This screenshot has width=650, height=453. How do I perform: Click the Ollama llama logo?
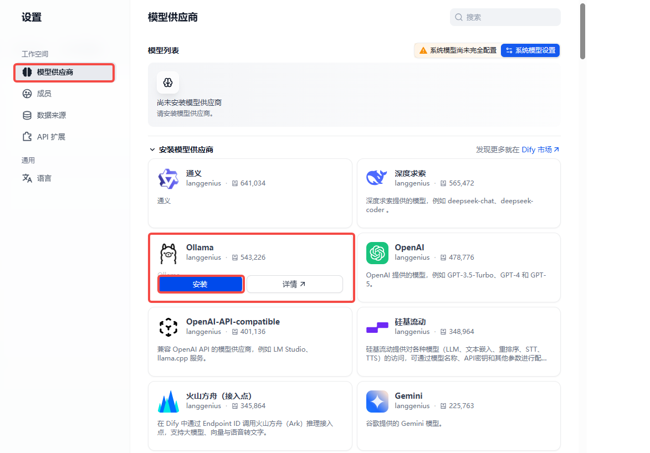coord(168,253)
